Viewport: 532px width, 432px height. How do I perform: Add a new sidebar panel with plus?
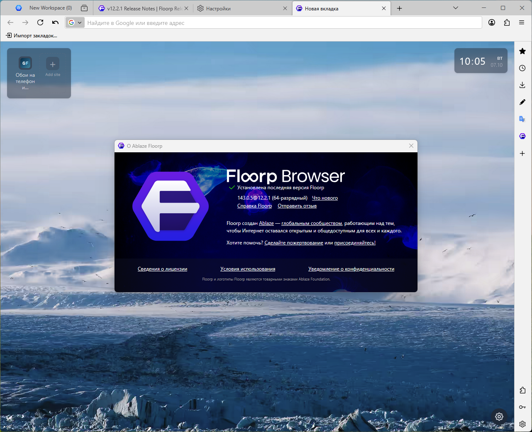click(522, 154)
